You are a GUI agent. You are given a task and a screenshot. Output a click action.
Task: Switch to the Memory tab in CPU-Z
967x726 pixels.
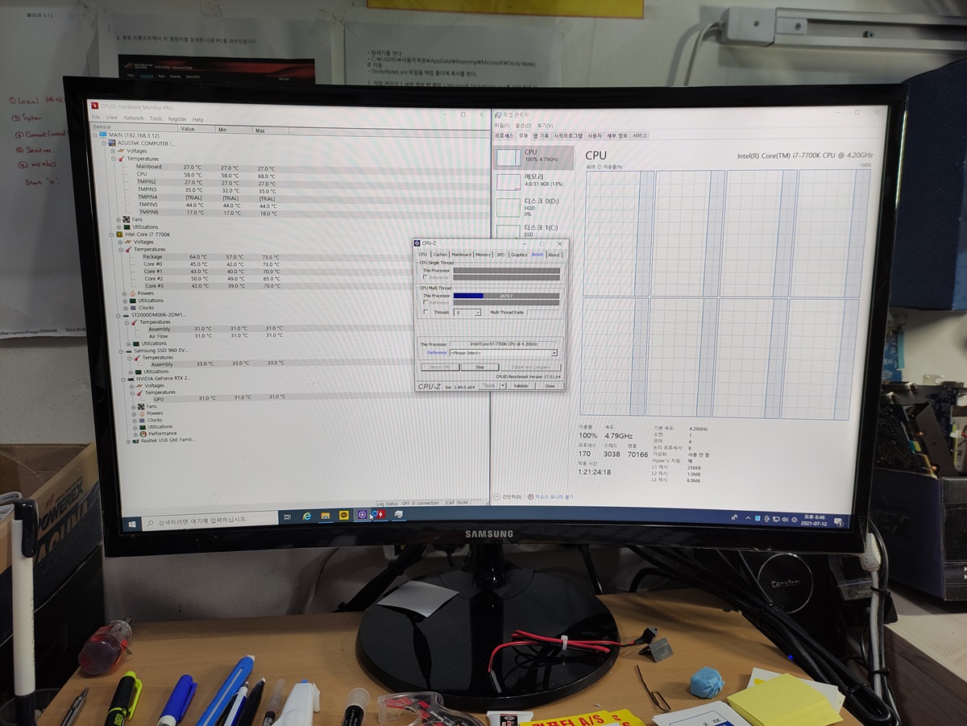point(483,255)
